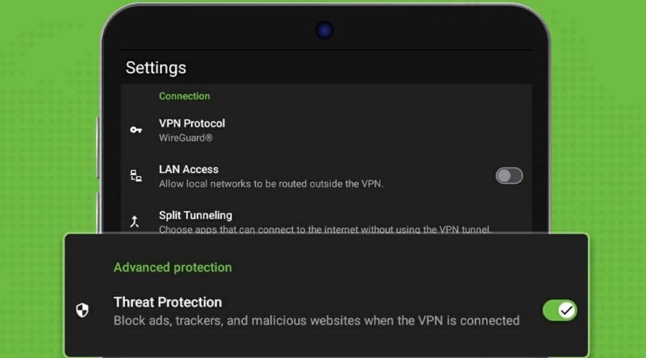This screenshot has width=646, height=358.
Task: Click the phone's front camera dot
Action: click(324, 30)
